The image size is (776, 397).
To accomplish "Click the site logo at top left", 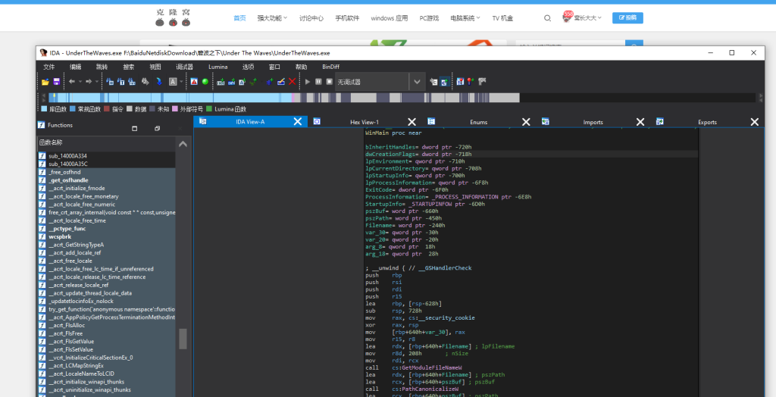I will (173, 17).
